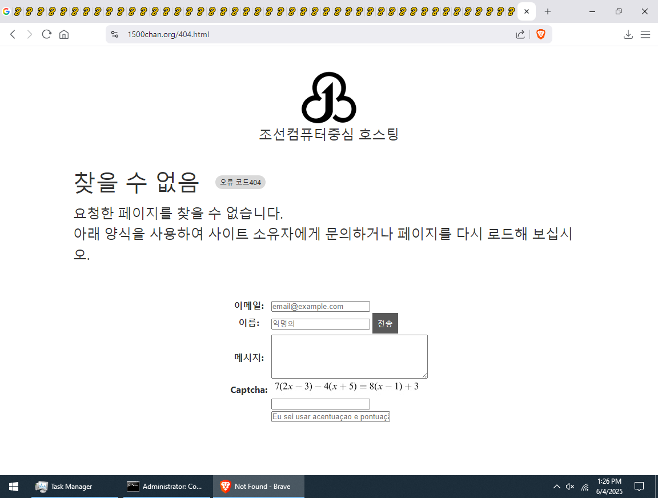Share this page via share icon

520,34
